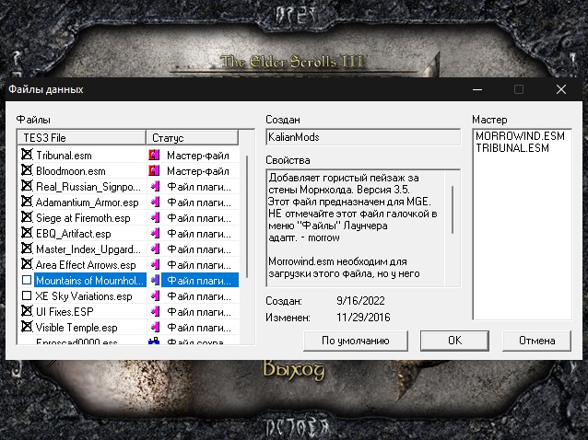Viewport: 588px width, 440px height.
Task: Select the Tribunal.esm file name
Action: 64,155
